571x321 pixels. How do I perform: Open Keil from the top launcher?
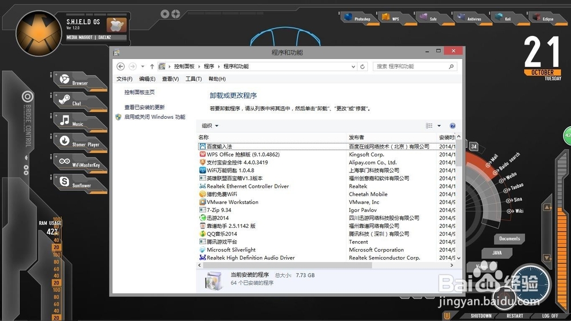(509, 18)
